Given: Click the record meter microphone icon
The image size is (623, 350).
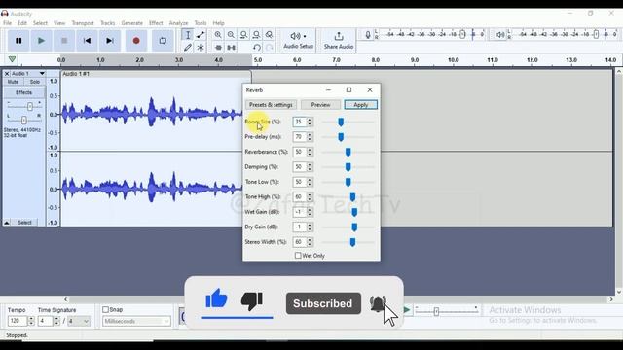Looking at the screenshot, I should pos(368,35).
